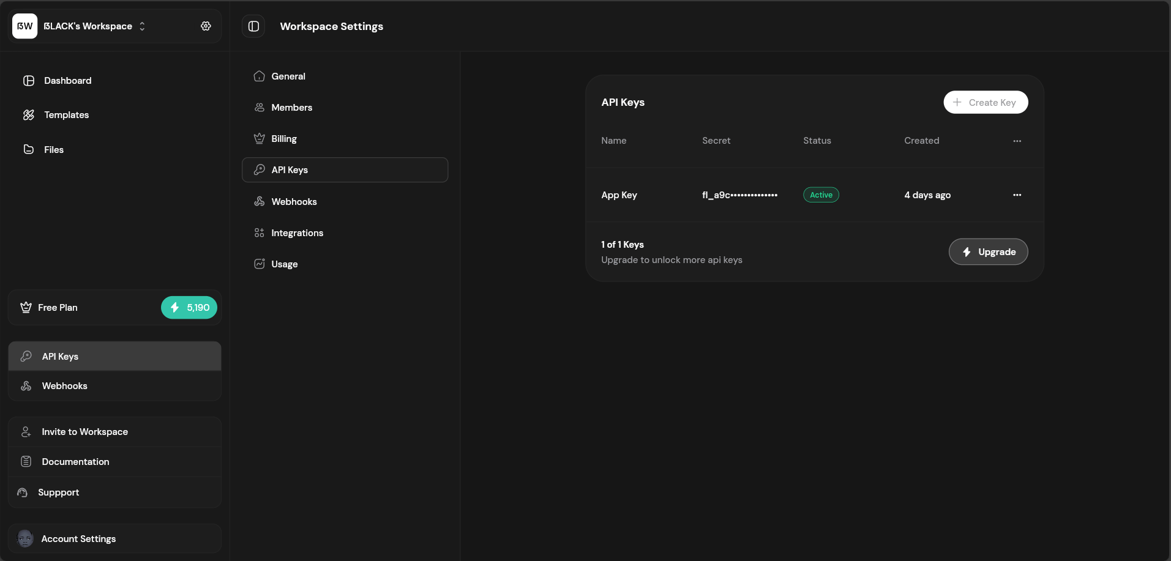Image resolution: width=1171 pixels, height=561 pixels.
Task: Toggle the sidebar collapse icon
Action: pos(253,26)
